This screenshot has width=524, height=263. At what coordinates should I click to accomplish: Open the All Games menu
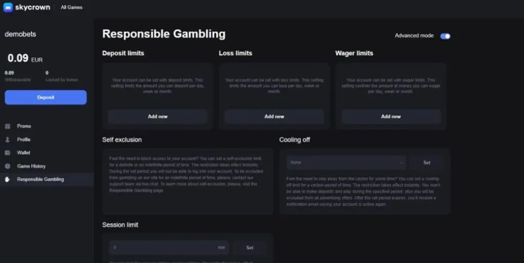(71, 8)
